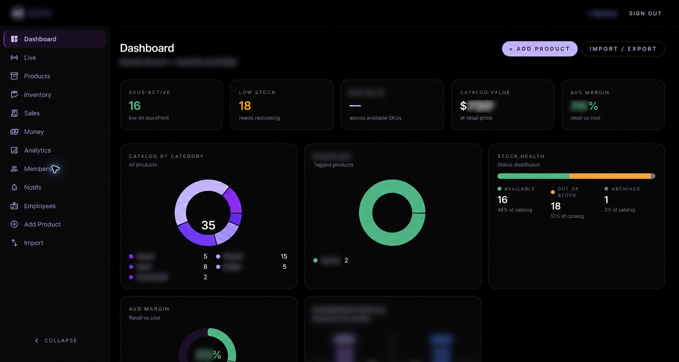Click the green tagged products donut chart
This screenshot has width=679, height=362.
click(392, 213)
